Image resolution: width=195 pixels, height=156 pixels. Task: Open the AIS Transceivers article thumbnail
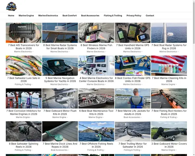click(x=24, y=32)
